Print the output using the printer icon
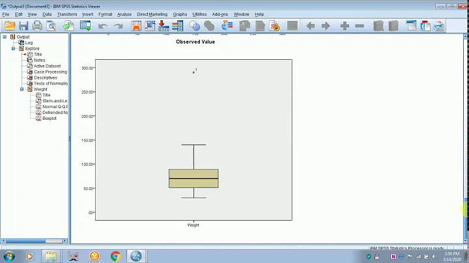Image resolution: width=469 pixels, height=263 pixels. (x=37, y=26)
